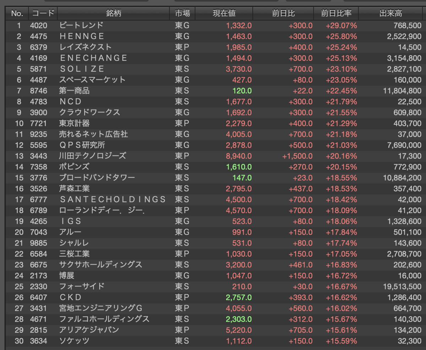Image resolution: width=426 pixels, height=350 pixels.
Task: Click the change value +1,500.0
Action: [x=297, y=156]
